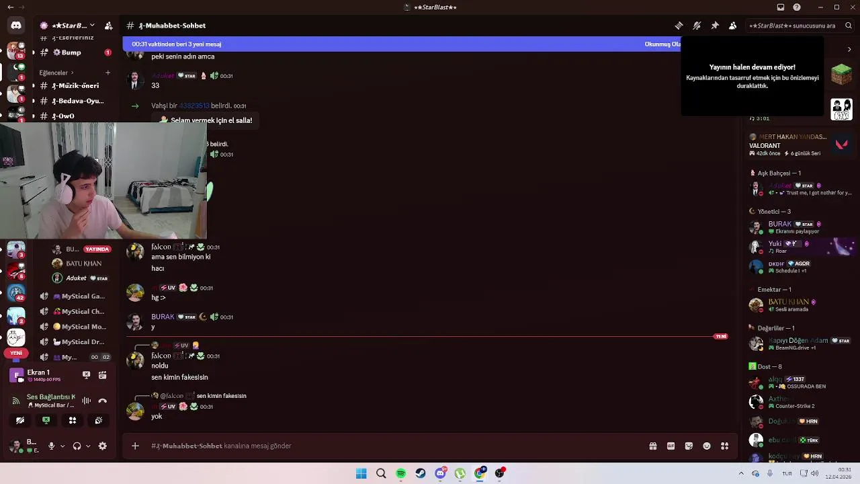
Task: Click the plus attachment button in message bar
Action: [x=135, y=446]
